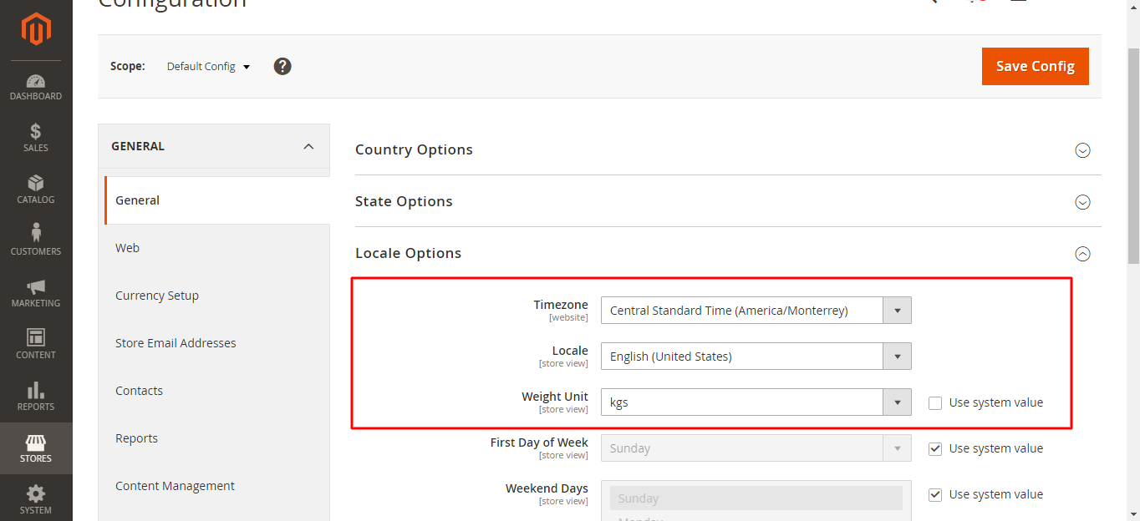This screenshot has width=1140, height=521.
Task: Select the Sales icon in sidebar
Action: [35, 134]
